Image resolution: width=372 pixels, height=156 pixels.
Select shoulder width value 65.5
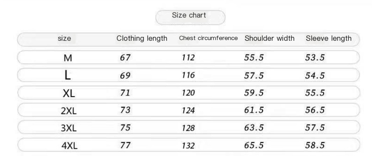pos(253,145)
